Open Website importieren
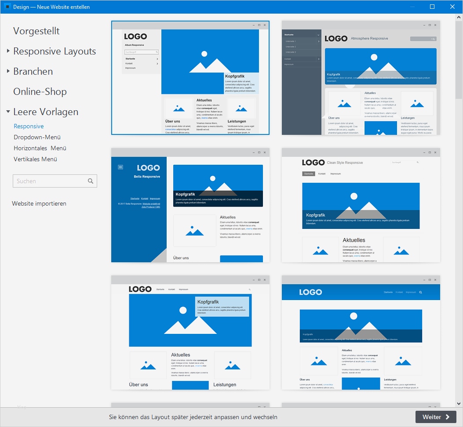This screenshot has height=427, width=463. pyautogui.click(x=39, y=203)
